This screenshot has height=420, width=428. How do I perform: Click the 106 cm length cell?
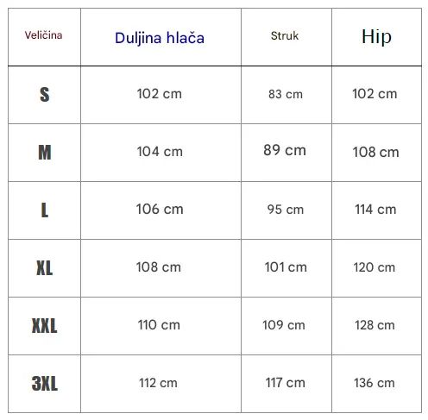tap(160, 210)
